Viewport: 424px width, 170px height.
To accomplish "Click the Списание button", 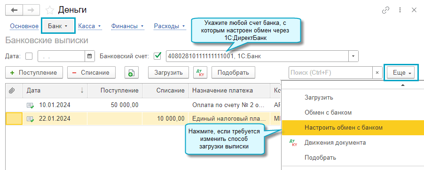I will [91, 73].
